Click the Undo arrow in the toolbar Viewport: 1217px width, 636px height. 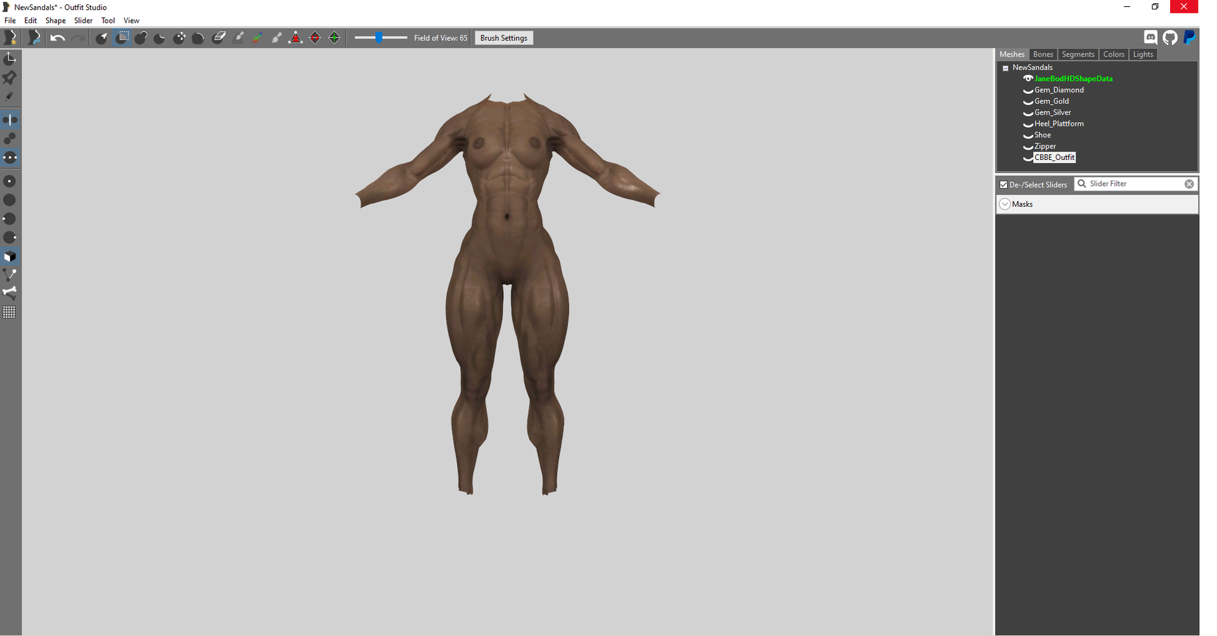click(57, 38)
